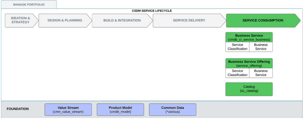This screenshot has width=304, height=119.
Task: Click Service Classification under Business Service box
Action: pos(237,47)
